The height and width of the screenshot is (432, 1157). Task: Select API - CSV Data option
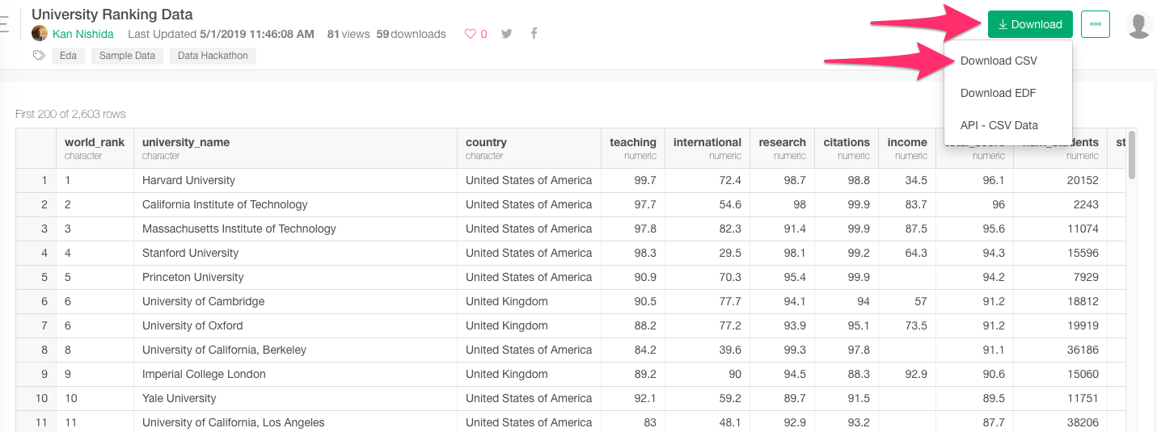[x=999, y=125]
